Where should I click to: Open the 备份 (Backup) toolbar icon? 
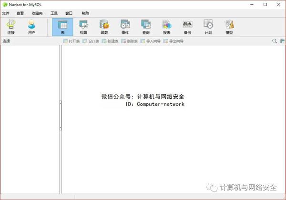(x=187, y=27)
